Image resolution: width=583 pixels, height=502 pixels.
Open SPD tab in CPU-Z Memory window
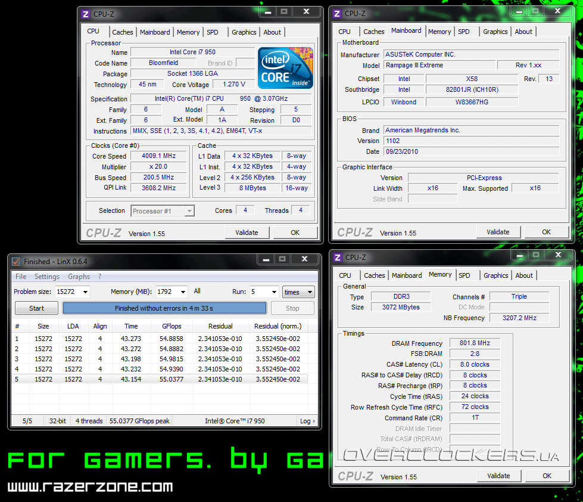[464, 276]
